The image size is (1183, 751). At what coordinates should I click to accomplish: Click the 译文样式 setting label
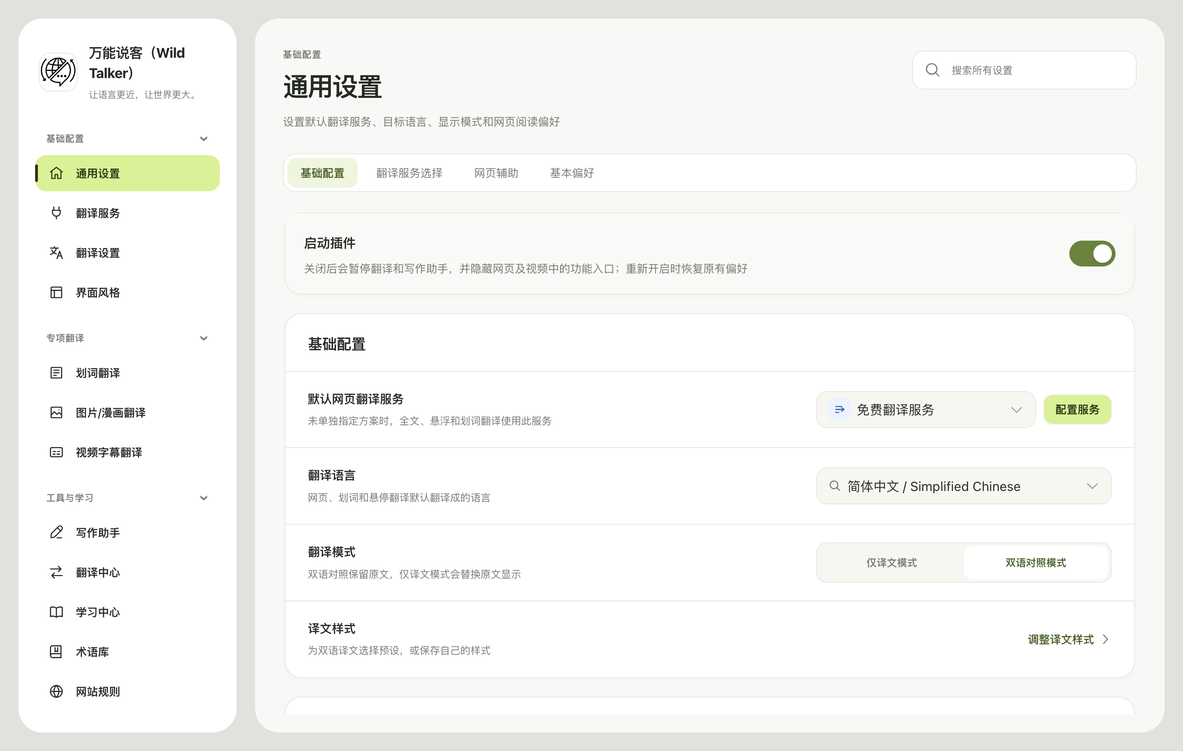(331, 628)
